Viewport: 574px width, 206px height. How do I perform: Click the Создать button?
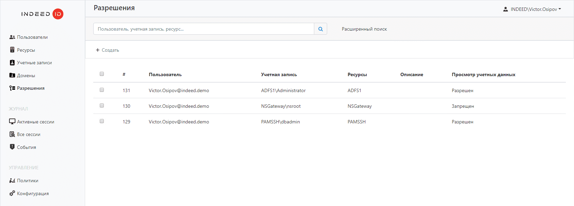coord(108,50)
